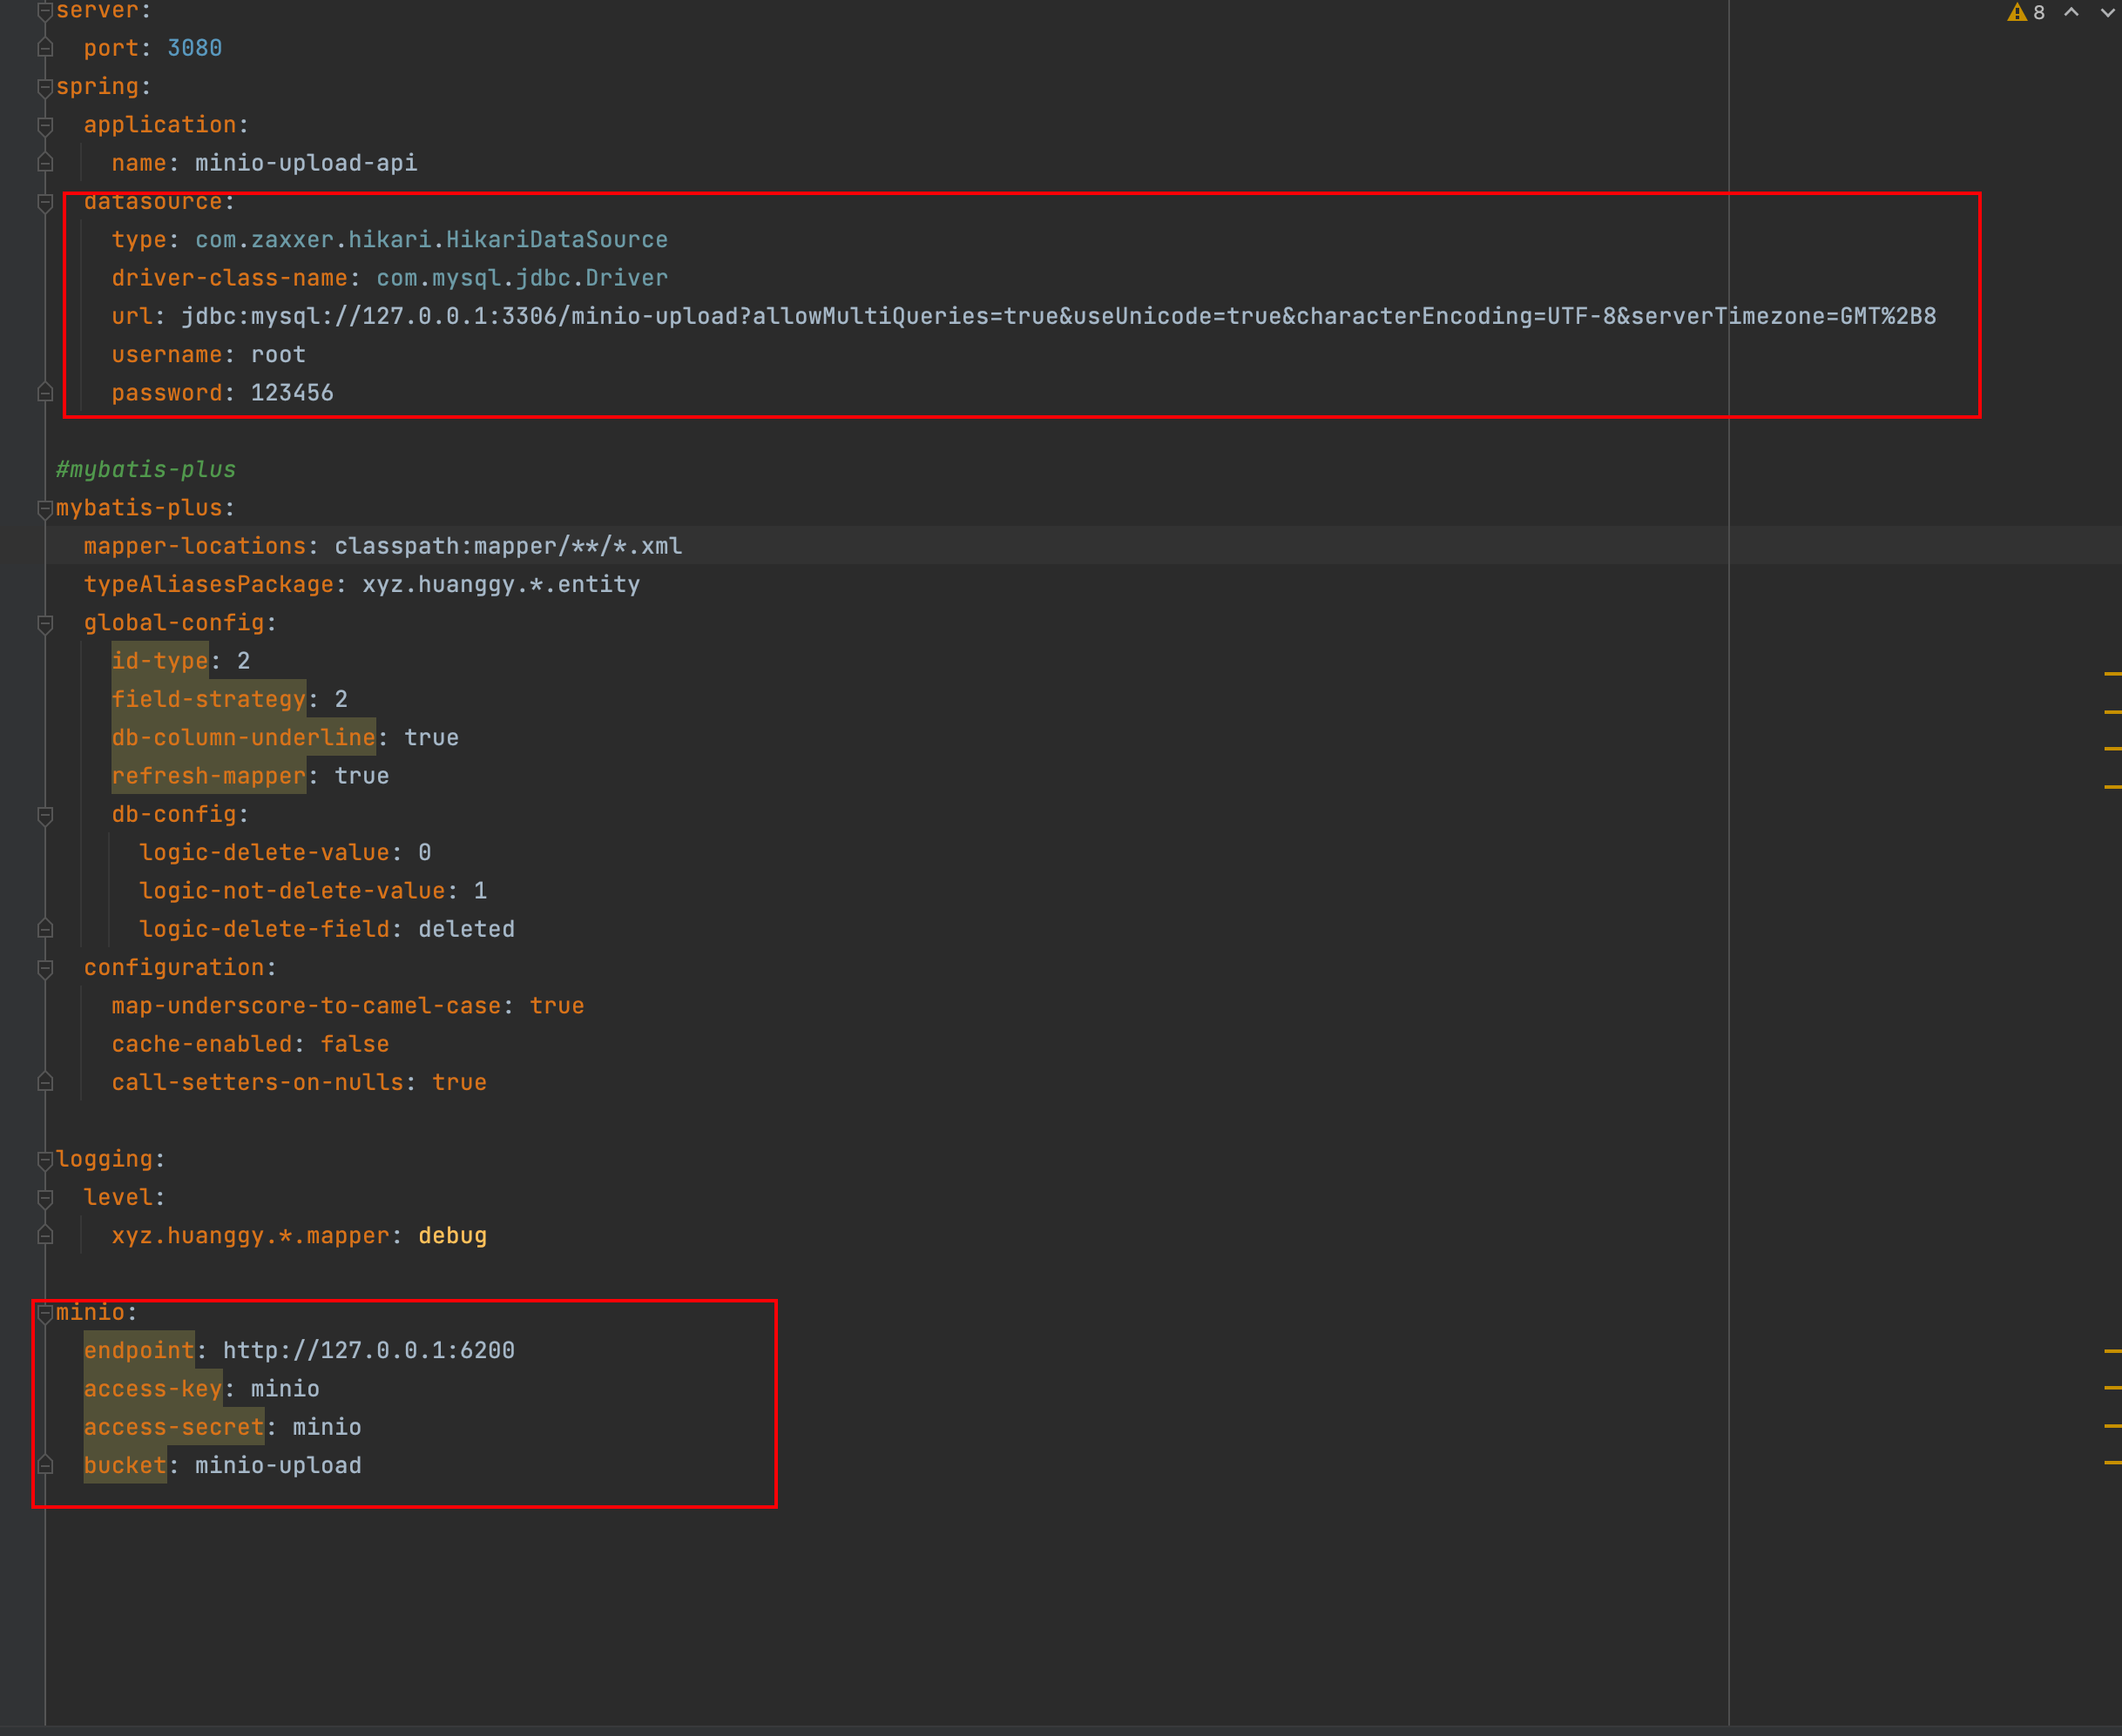The image size is (2122, 1736).
Task: Click the value minio-upload-api
Action: click(306, 163)
